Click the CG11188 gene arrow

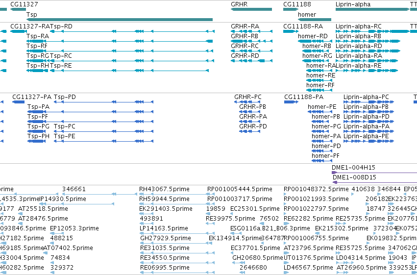point(291,9)
